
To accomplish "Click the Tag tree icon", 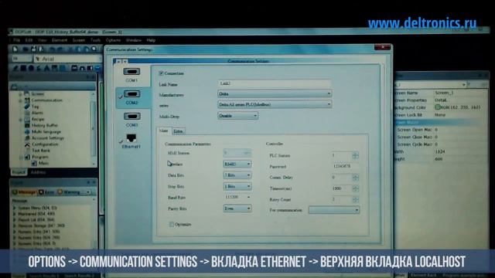I will click(x=27, y=107).
